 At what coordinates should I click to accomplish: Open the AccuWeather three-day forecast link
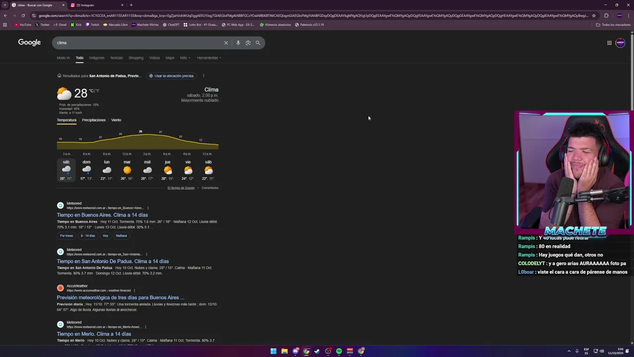[120, 297]
